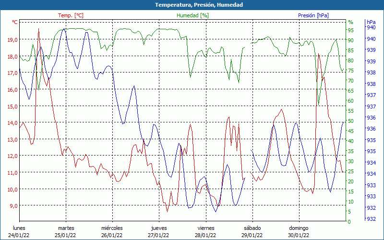The height and width of the screenshot is (240, 384).
Task: Click the 'viernes' day label
Action: [x=206, y=228]
